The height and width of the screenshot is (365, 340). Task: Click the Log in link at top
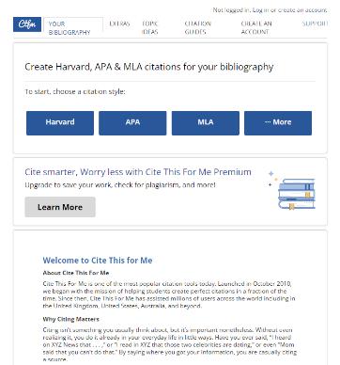(260, 10)
